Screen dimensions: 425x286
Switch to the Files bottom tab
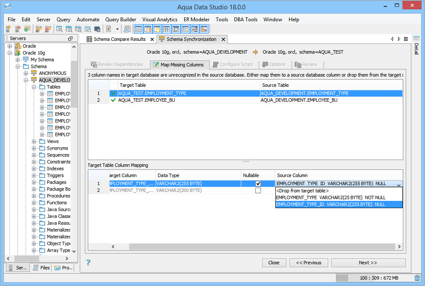click(x=41, y=268)
